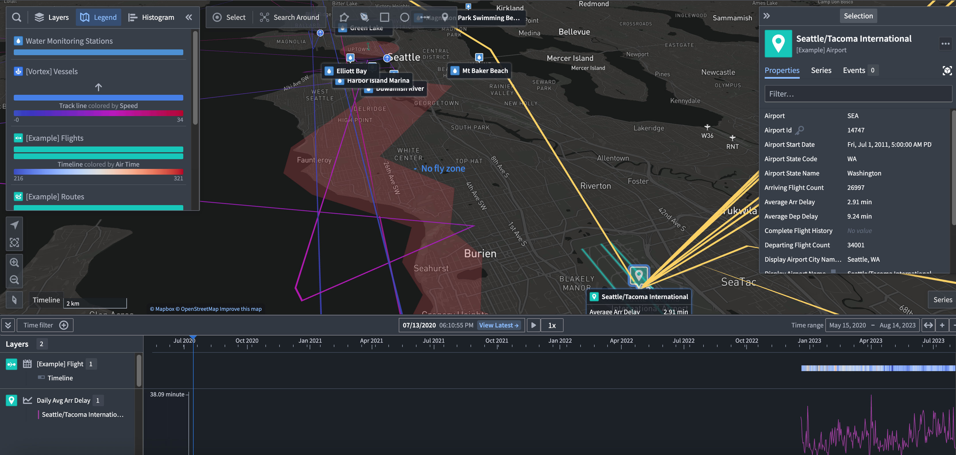Click the Selection header button
956x455 pixels.
[858, 16]
